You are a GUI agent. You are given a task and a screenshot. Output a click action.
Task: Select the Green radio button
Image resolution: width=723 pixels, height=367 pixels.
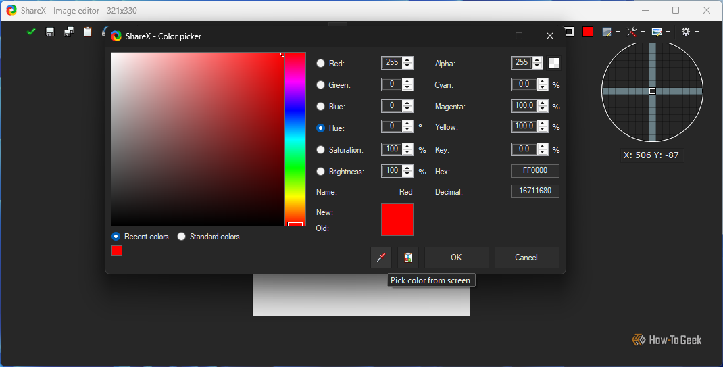320,85
